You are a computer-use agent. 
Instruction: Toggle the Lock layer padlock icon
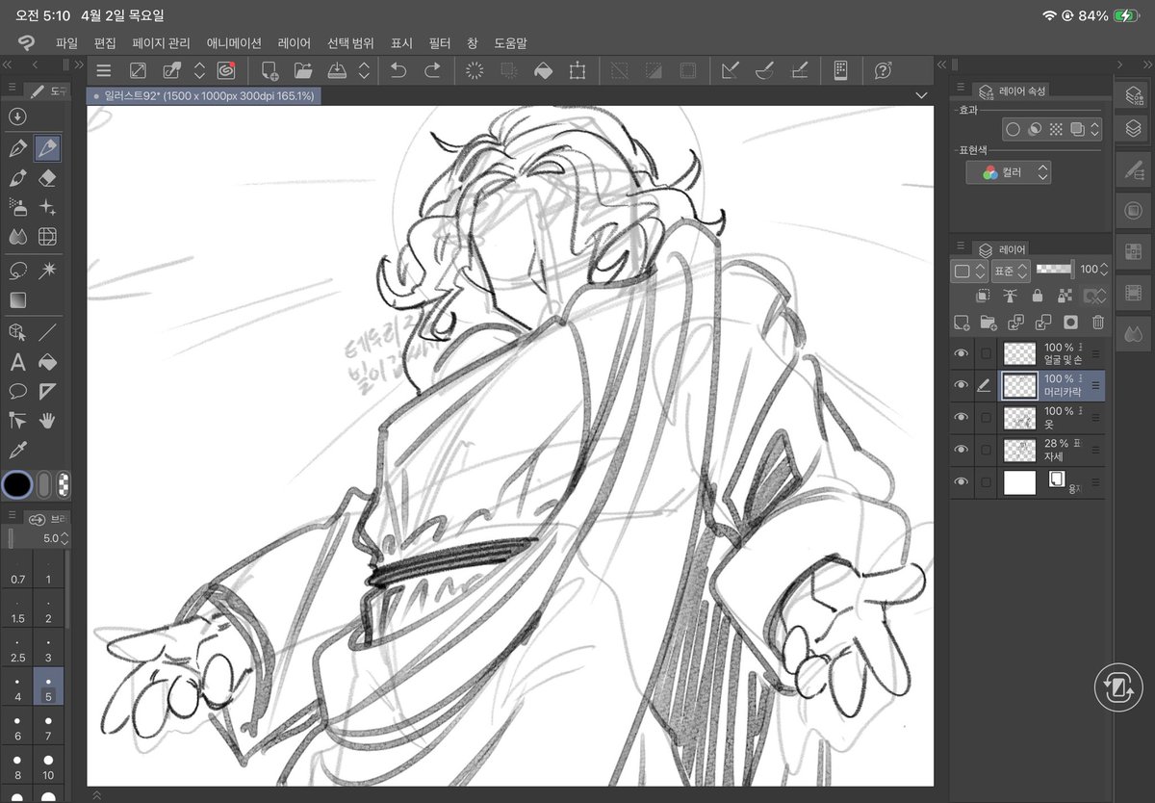[x=1037, y=296]
